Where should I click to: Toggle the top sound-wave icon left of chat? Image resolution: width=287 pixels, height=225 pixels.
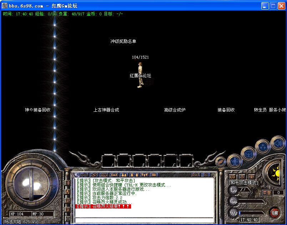[x=68, y=183]
